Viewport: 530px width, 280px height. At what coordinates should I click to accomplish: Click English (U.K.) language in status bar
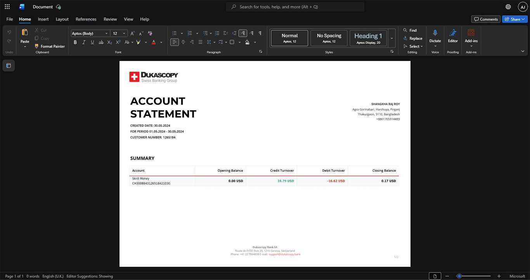(x=53, y=276)
